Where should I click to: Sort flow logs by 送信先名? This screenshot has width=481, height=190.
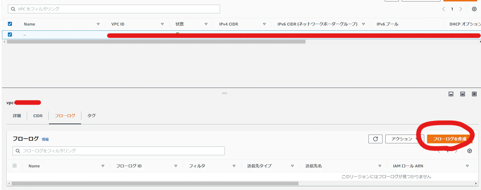(x=380, y=166)
